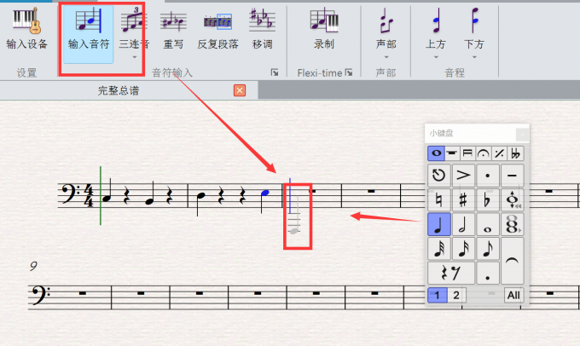Image resolution: width=580 pixels, height=346 pixels.
Task: Select voice 1 on the keypad
Action: click(438, 295)
